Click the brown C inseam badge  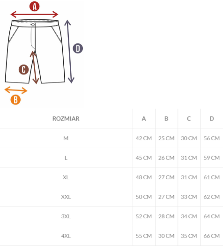coord(23,70)
